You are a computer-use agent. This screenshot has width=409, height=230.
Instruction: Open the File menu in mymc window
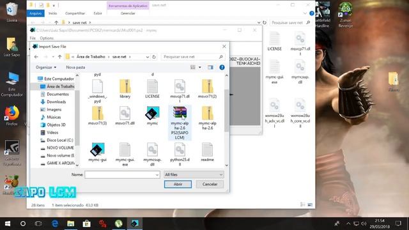click(33, 38)
